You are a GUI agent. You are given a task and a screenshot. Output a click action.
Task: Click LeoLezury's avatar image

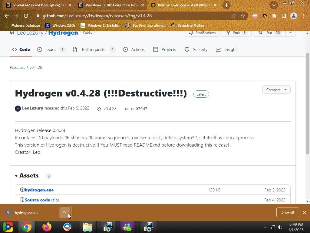tap(18, 109)
